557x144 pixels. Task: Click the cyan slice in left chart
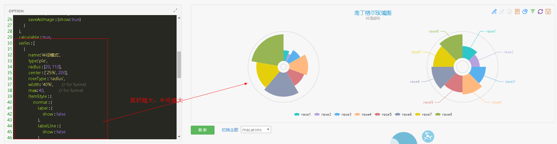tap(286, 55)
